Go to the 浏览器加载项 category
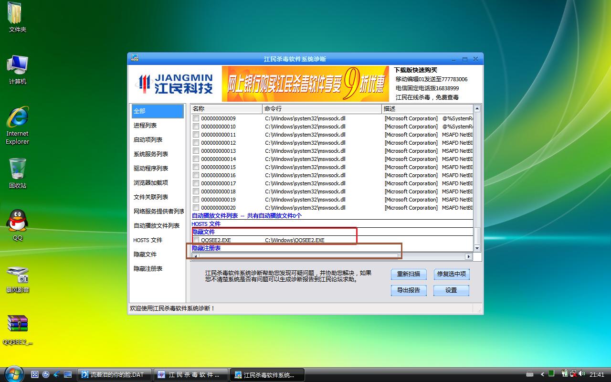This screenshot has height=382, width=611. [158, 182]
